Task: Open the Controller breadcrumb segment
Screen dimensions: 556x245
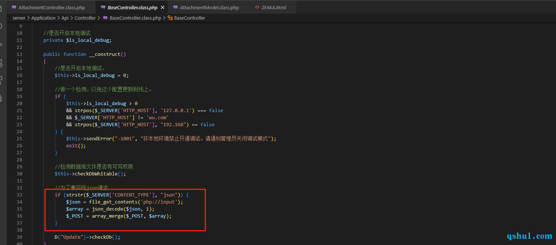Action: [85, 18]
